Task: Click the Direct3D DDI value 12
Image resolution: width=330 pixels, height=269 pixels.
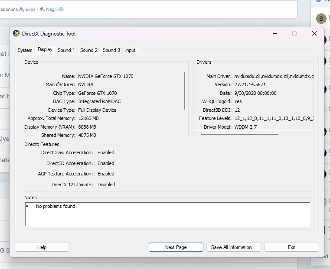Action: [237, 110]
